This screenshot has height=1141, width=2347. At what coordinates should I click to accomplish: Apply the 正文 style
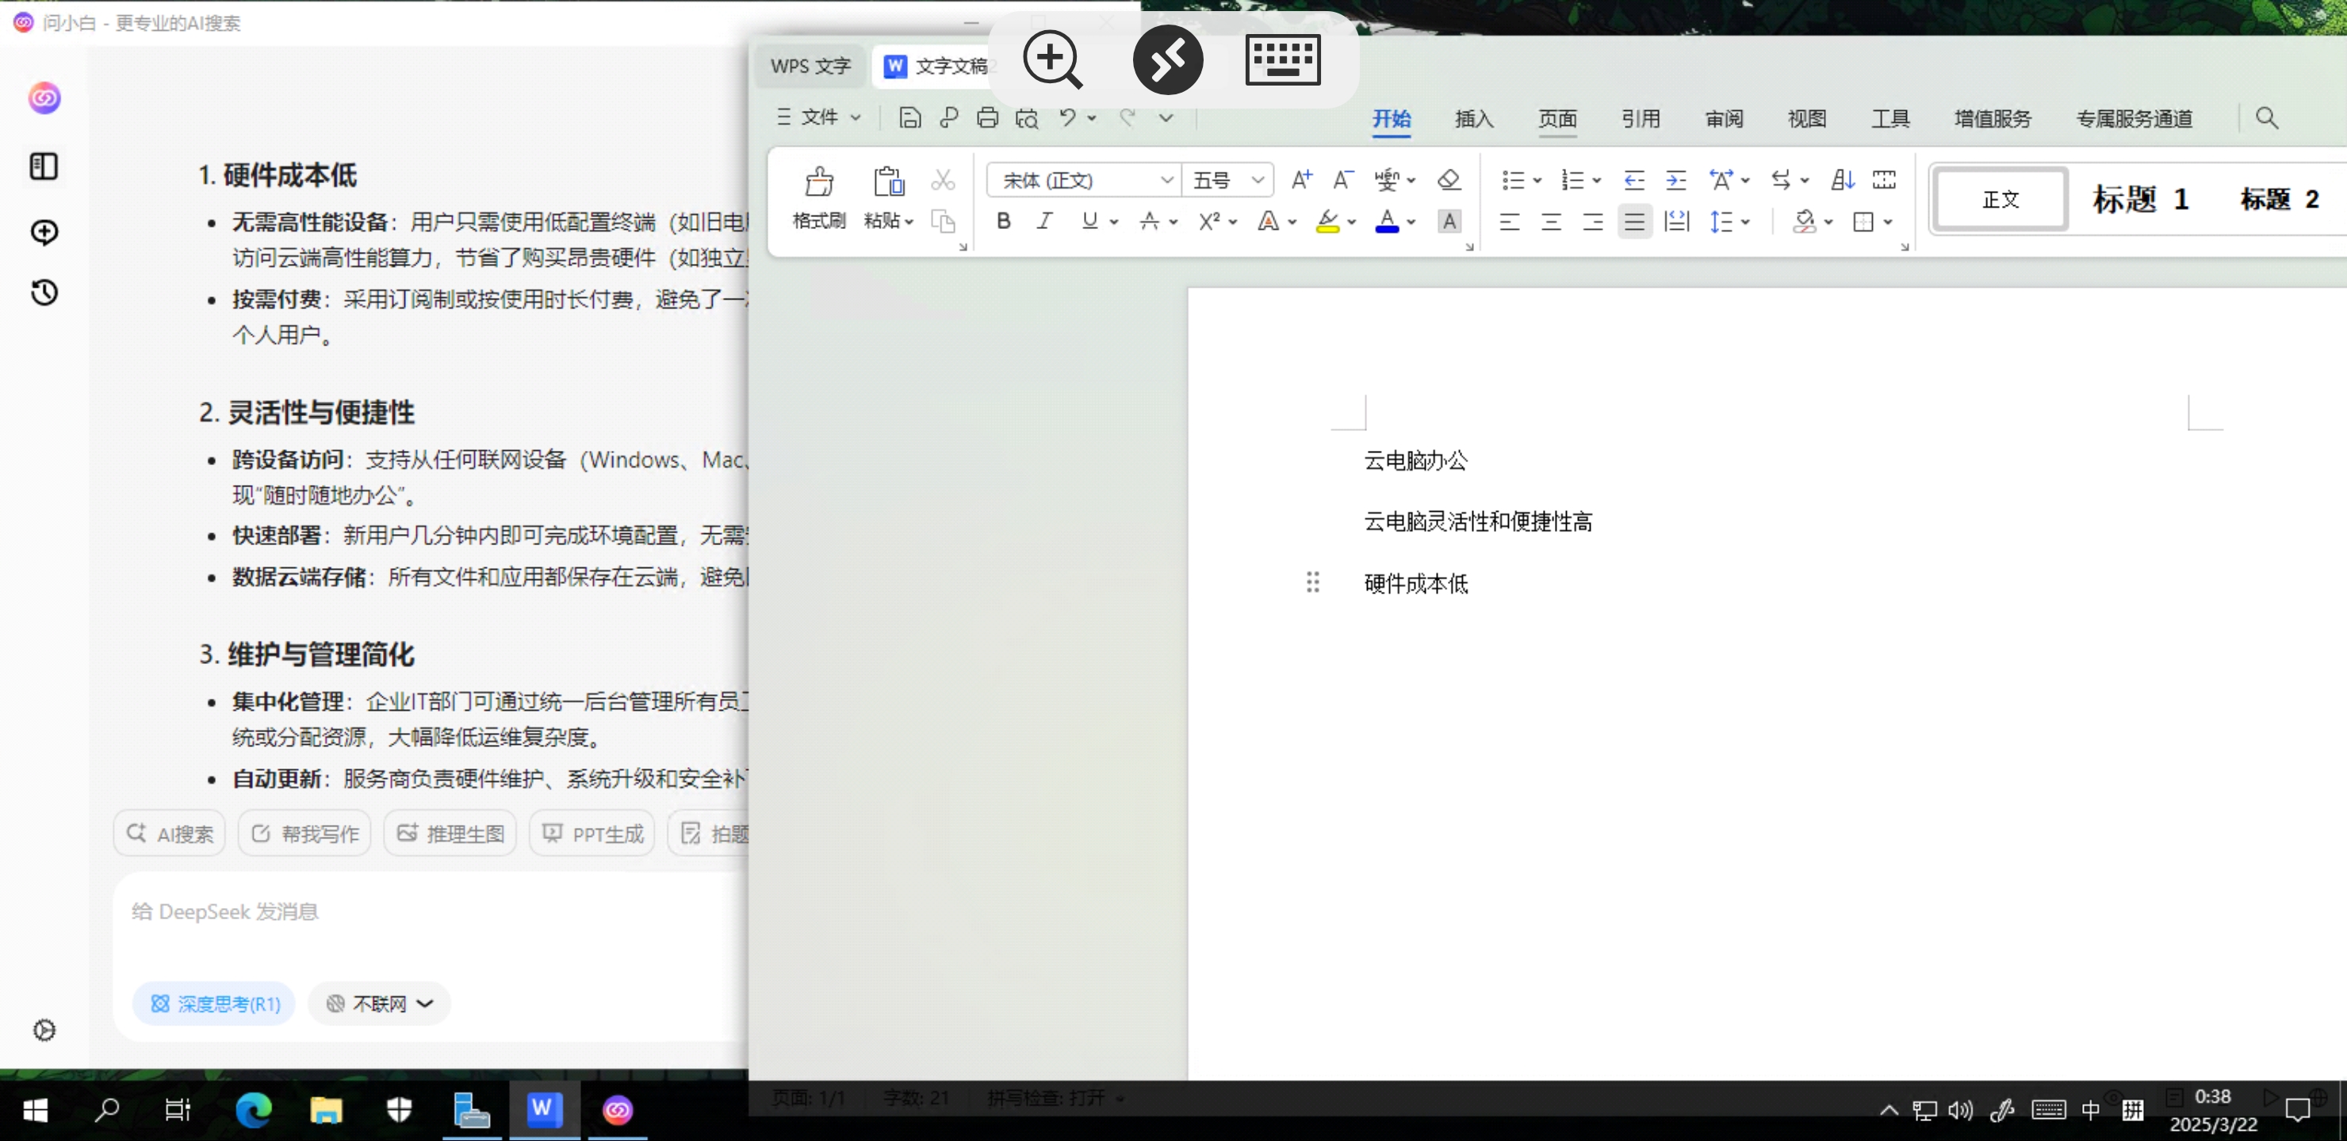point(2001,200)
